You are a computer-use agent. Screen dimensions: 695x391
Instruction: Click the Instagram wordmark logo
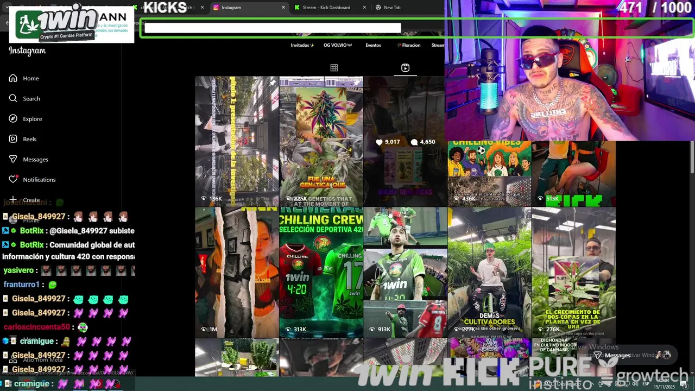coord(27,51)
